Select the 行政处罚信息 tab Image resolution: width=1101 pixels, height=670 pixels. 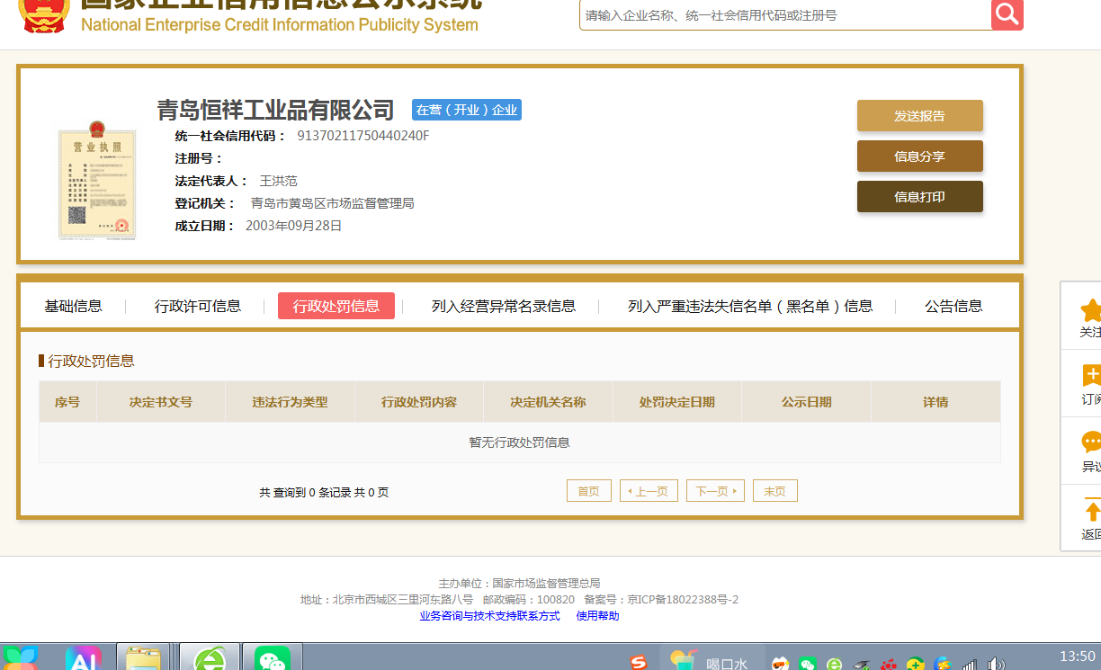pyautogui.click(x=336, y=306)
